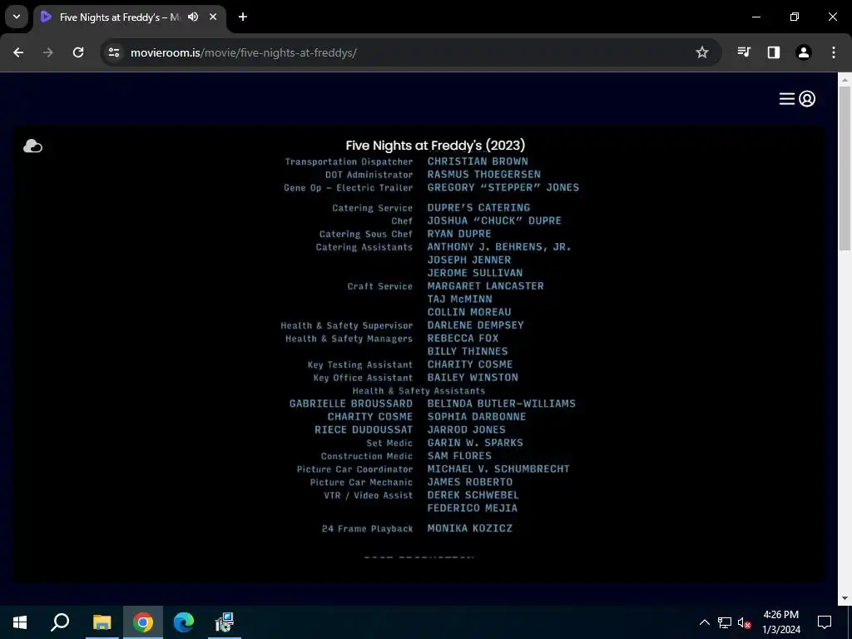The width and height of the screenshot is (852, 639).
Task: Click the forward navigation arrow
Action: [x=48, y=52]
